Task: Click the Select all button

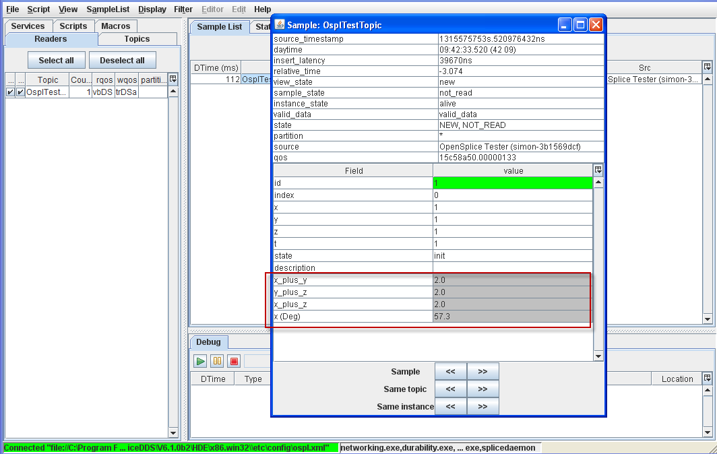Action: point(56,61)
